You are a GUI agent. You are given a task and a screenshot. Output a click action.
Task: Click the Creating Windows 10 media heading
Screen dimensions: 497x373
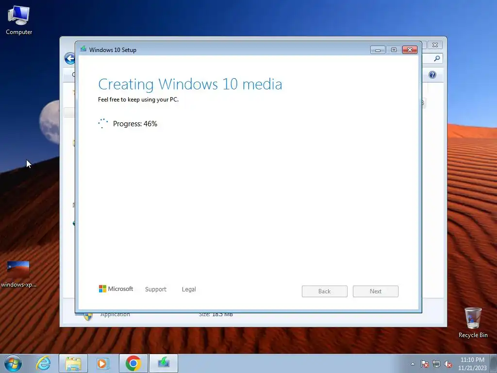(x=190, y=85)
